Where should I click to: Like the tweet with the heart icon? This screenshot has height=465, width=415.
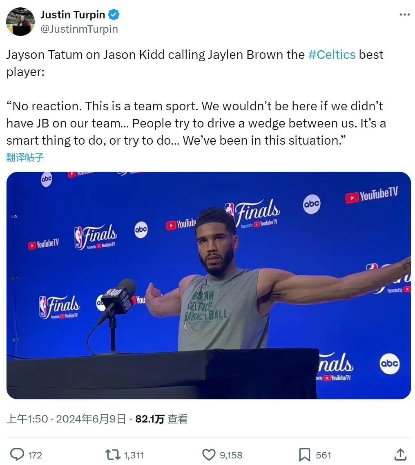(209, 455)
